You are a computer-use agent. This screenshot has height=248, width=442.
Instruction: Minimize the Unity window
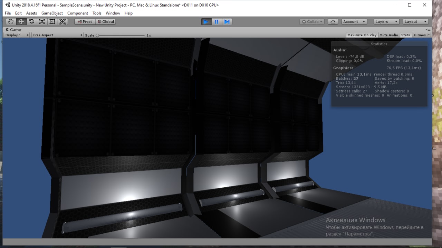coord(394,5)
